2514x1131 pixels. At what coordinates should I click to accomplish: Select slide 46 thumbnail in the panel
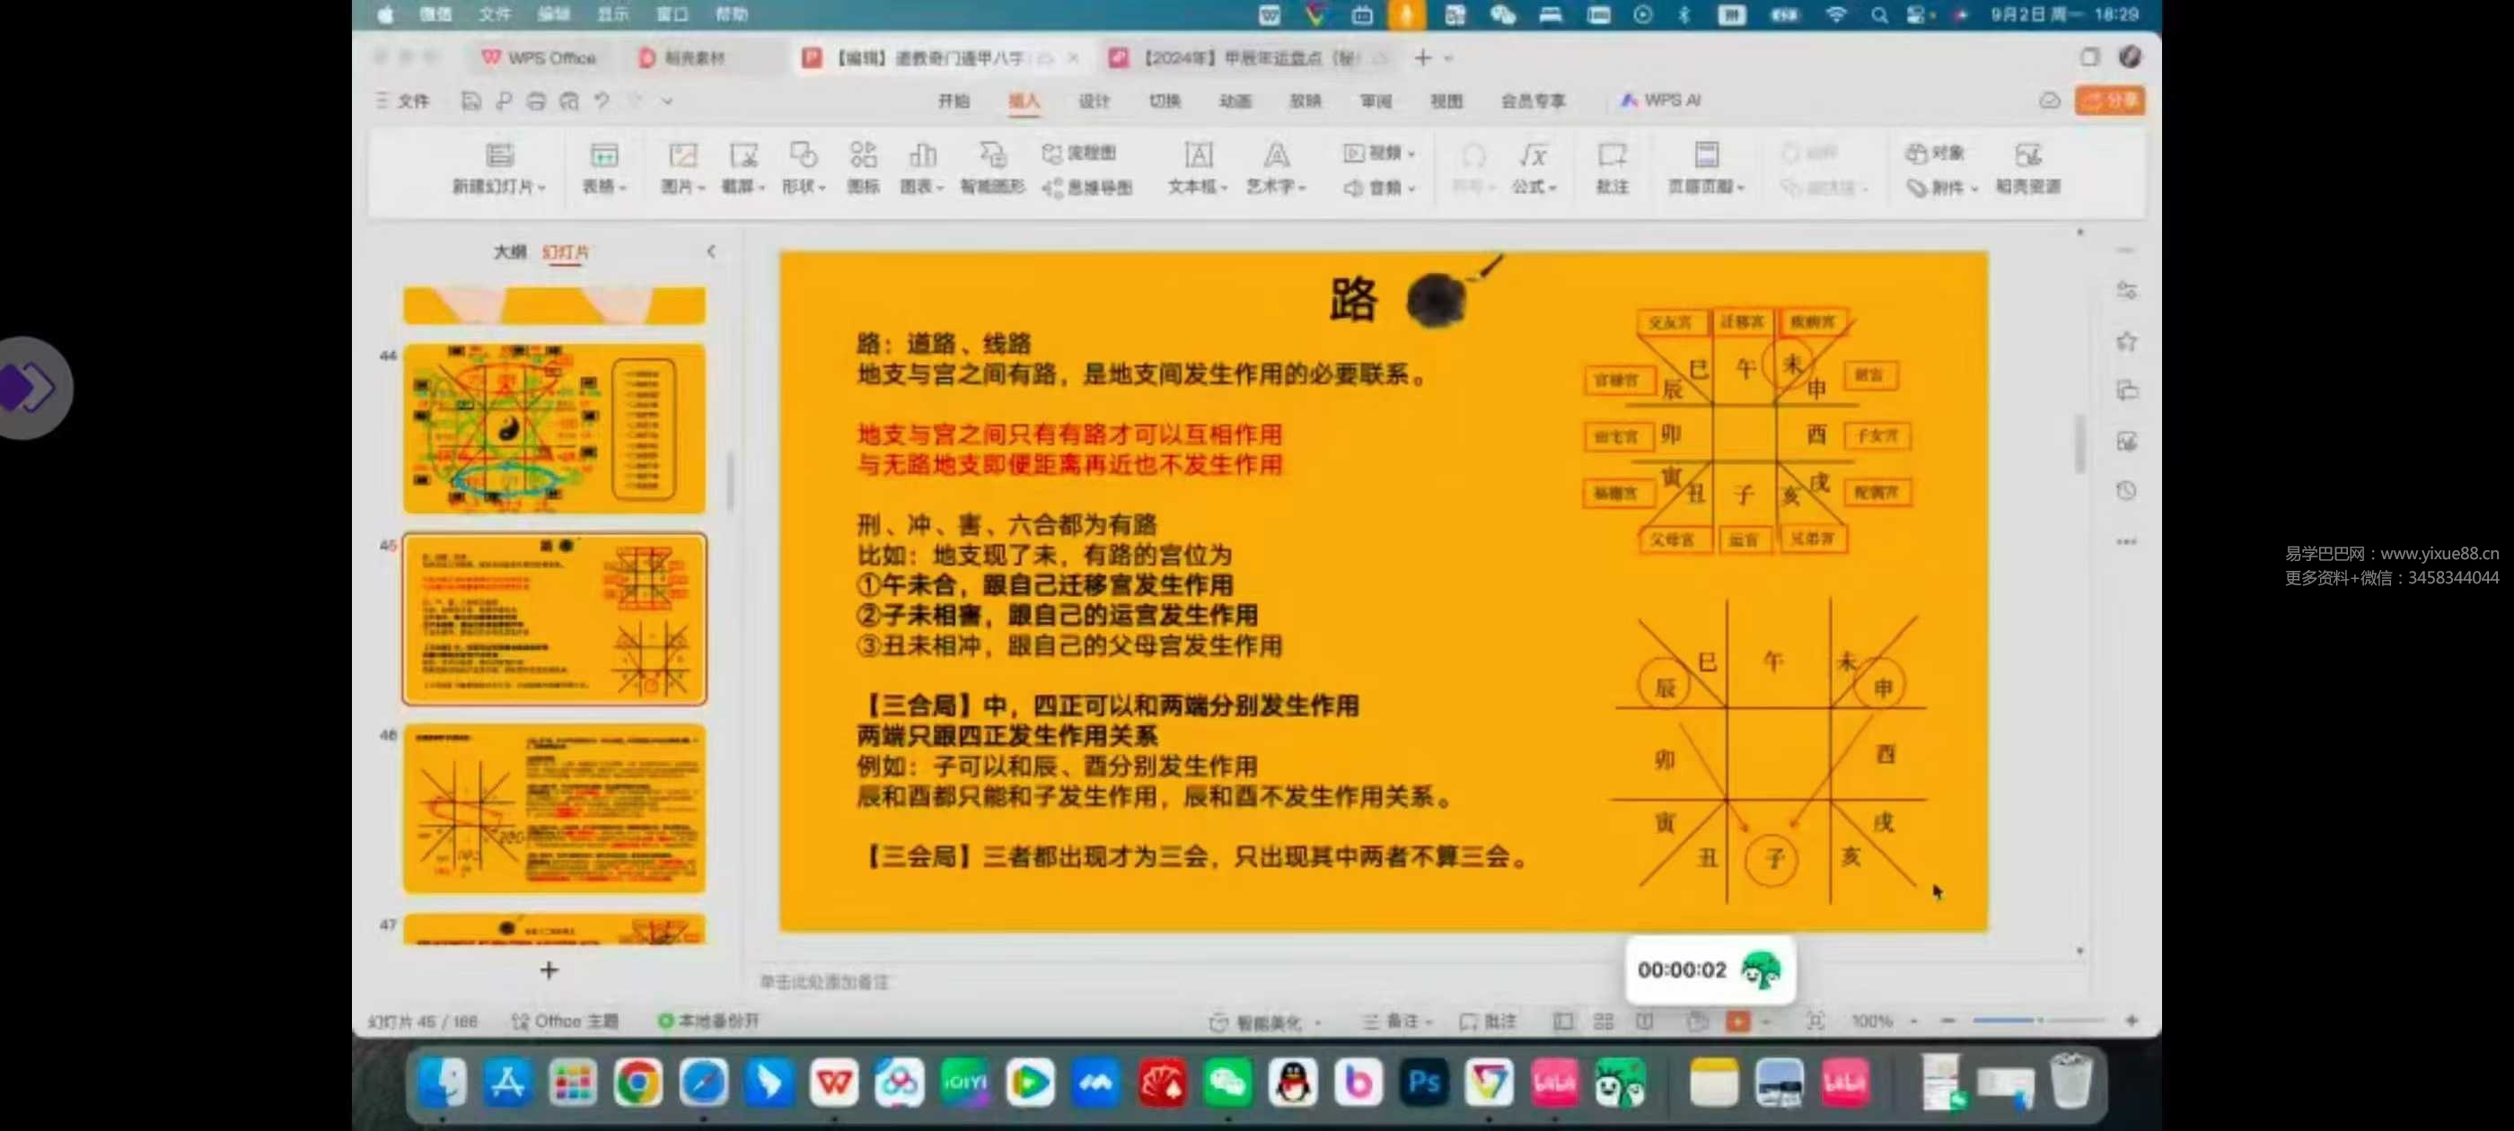[x=552, y=808]
